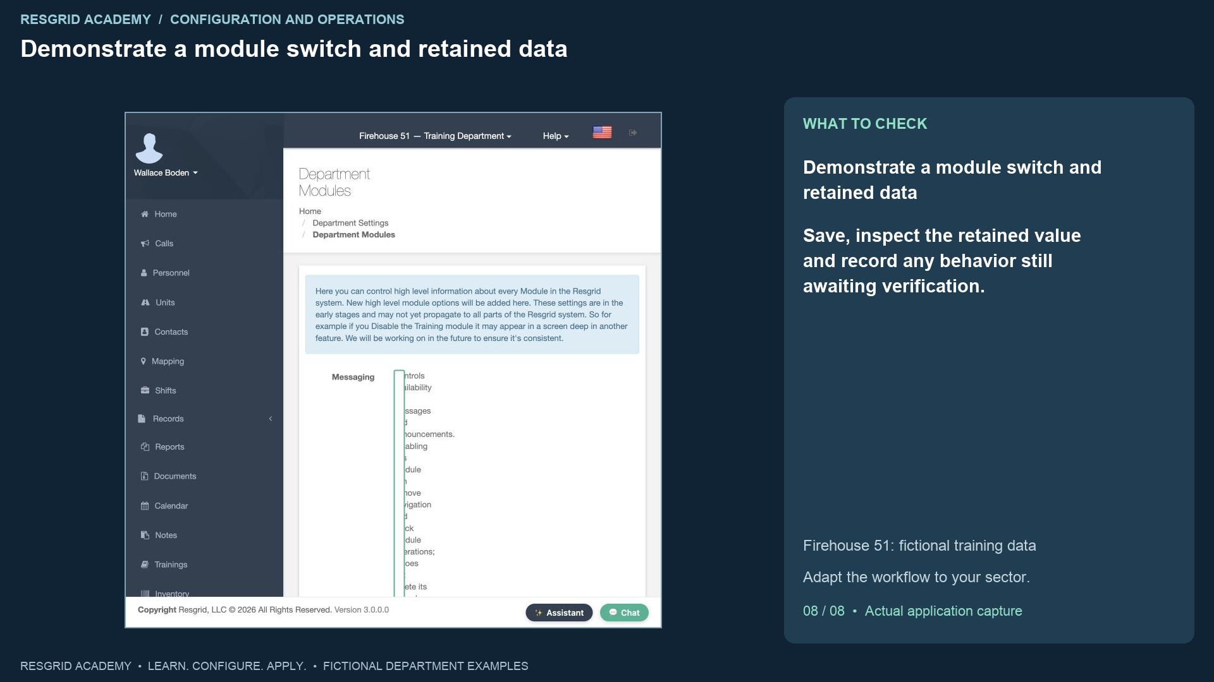Open the Firehouse 51 department dropdown
1214x682 pixels.
click(435, 136)
